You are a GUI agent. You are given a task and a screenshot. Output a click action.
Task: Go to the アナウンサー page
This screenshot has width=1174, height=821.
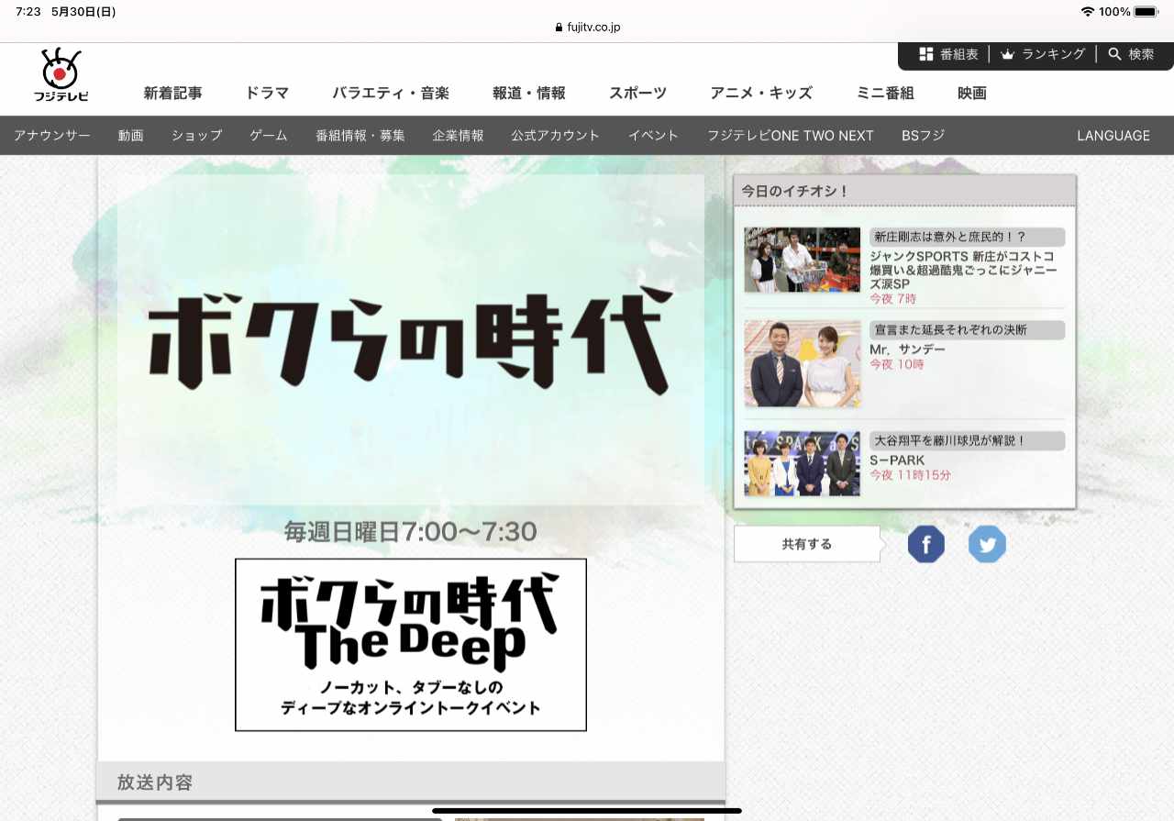pos(52,136)
